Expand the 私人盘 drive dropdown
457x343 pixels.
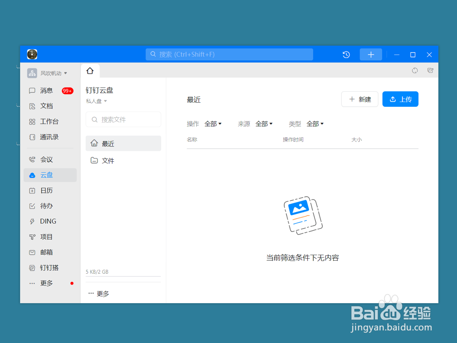(96, 101)
